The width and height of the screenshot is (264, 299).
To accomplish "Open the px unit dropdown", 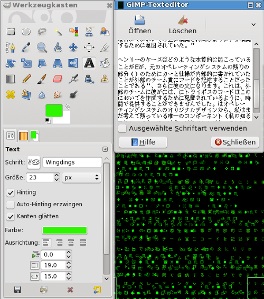I will coord(81,178).
